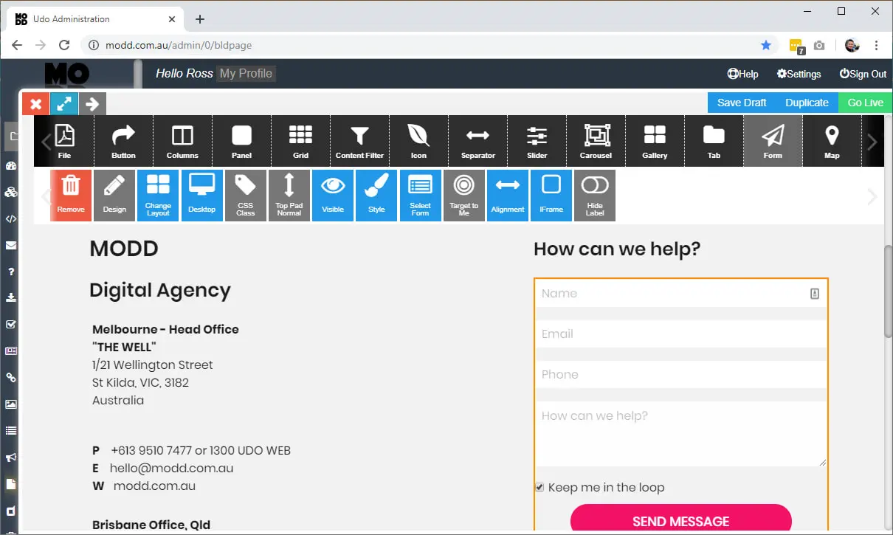Open Settings in top bar
Screen dimensions: 893x535
click(799, 74)
